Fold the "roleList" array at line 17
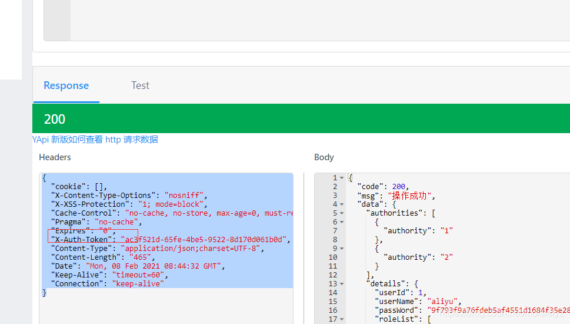 pyautogui.click(x=342, y=319)
